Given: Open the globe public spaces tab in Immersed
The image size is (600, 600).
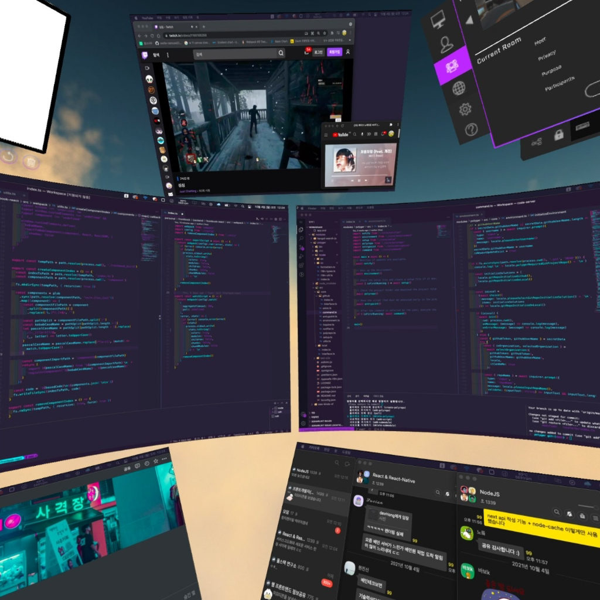Looking at the screenshot, I should (459, 88).
